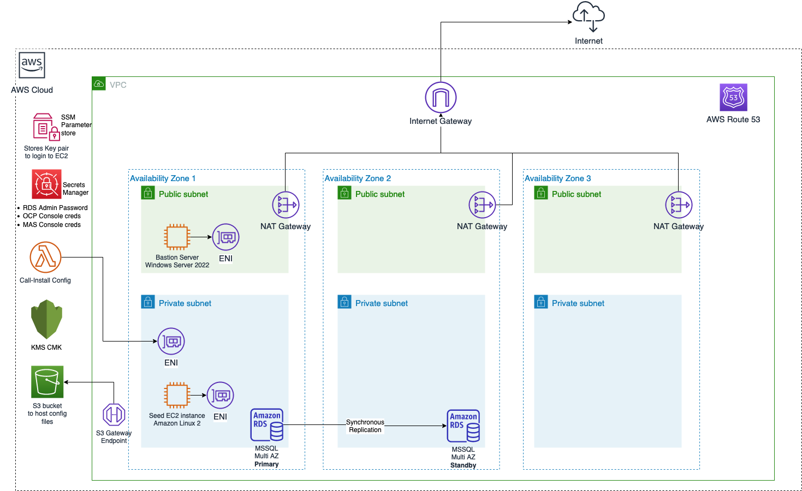Click "Private subnet" text in Zone 3

pyautogui.click(x=578, y=303)
